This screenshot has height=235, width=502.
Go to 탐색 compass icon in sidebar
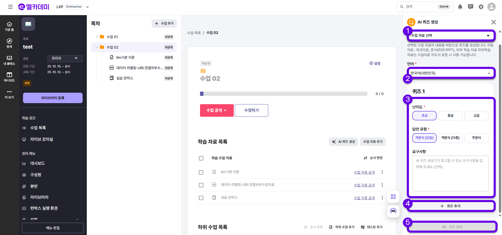click(9, 43)
